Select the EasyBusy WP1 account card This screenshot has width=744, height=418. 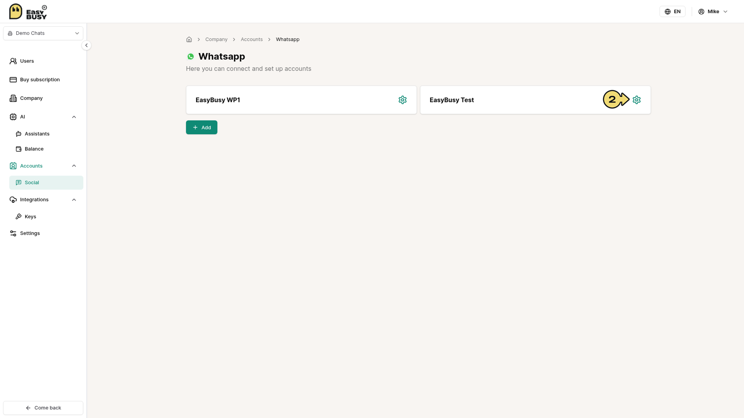tap(301, 100)
